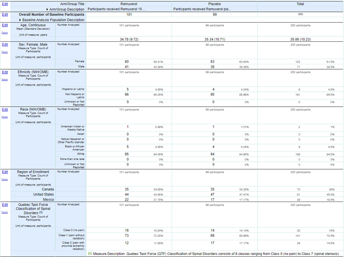Edit the Ethnicity (NIH/OMB) measure

5,72
